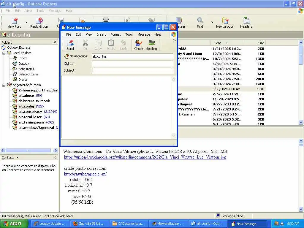This screenshot has height=228, width=304.
Task: Open the Find dropdown arrow
Action: click(x=212, y=23)
